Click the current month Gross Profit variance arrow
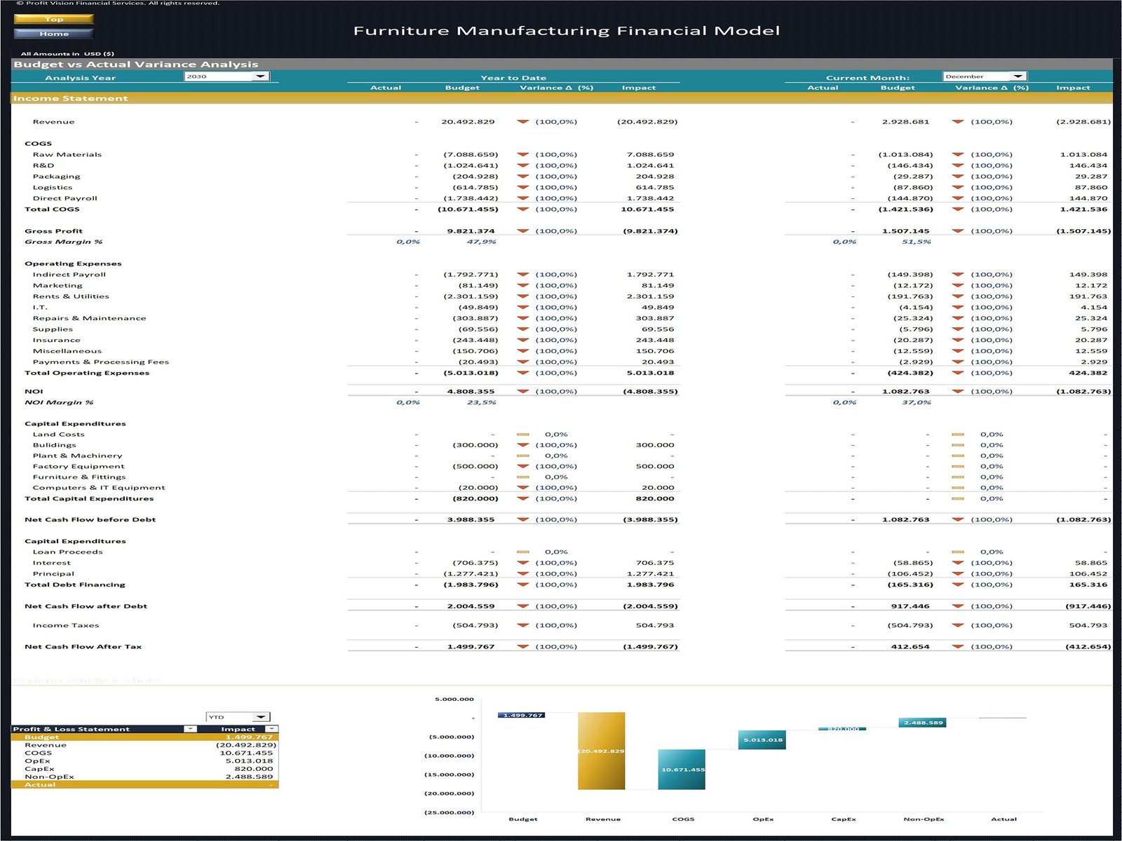 click(958, 231)
